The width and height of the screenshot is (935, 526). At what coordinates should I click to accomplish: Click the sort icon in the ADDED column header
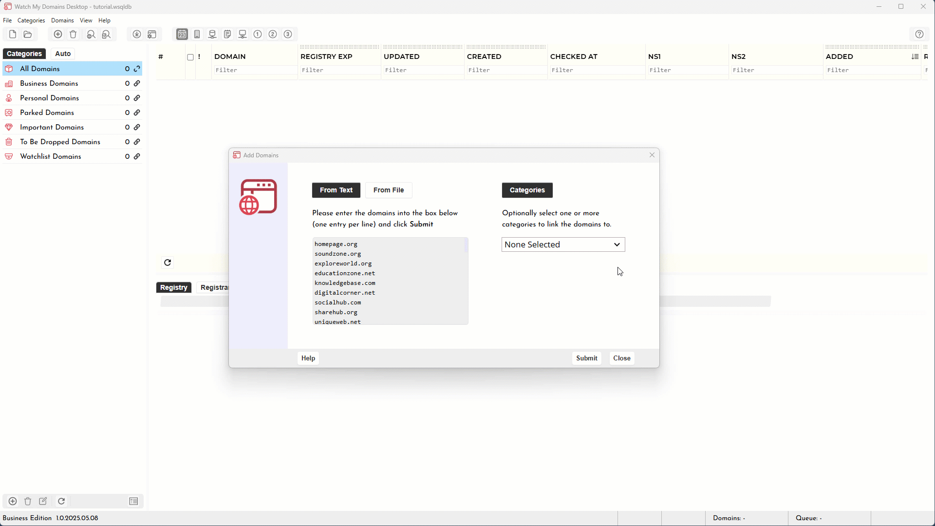915,57
